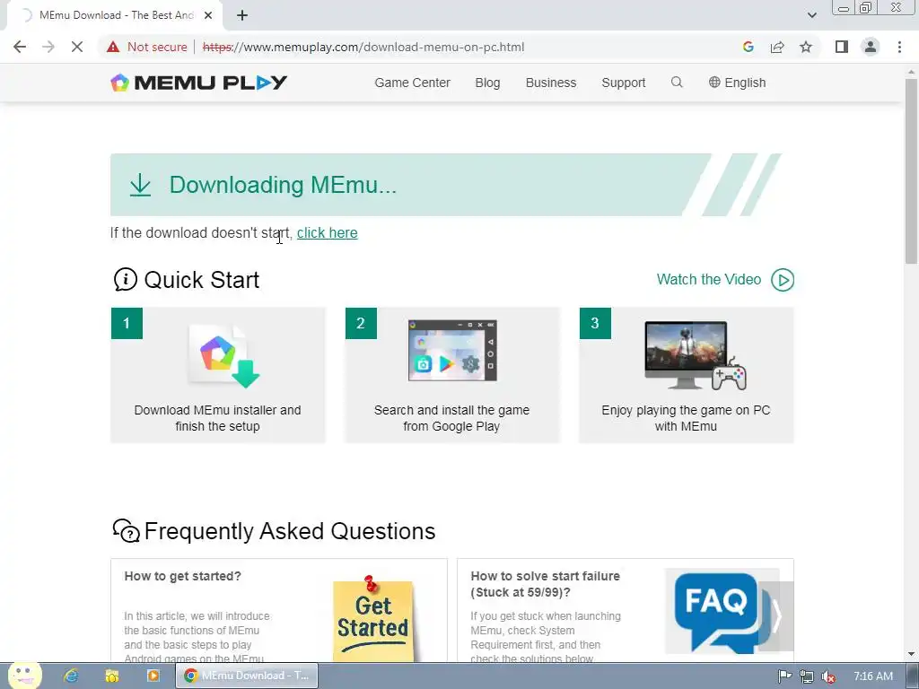Click the FAQ speech bubble heading icon

(126, 531)
